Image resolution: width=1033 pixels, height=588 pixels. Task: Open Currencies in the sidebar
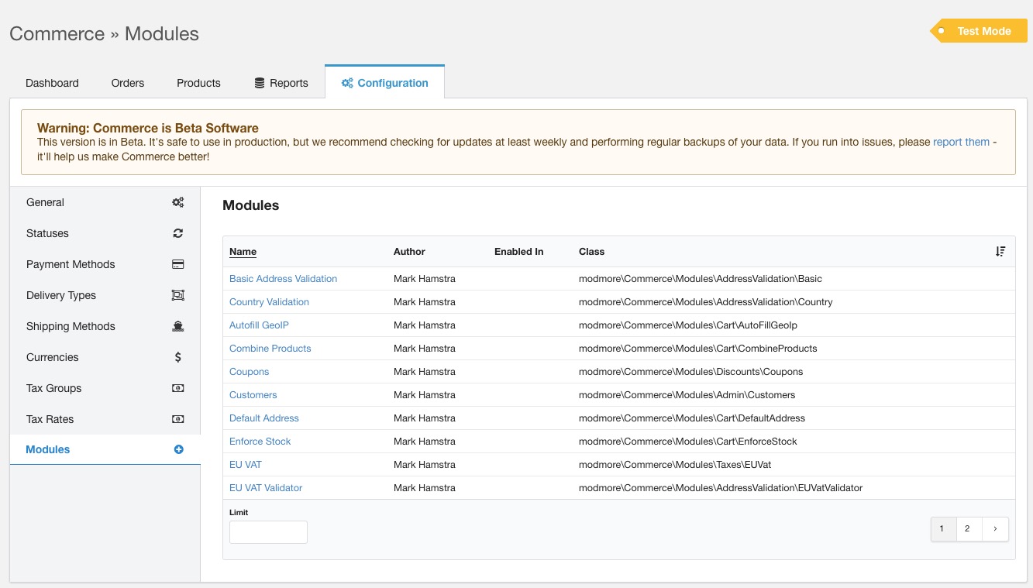[105, 357]
